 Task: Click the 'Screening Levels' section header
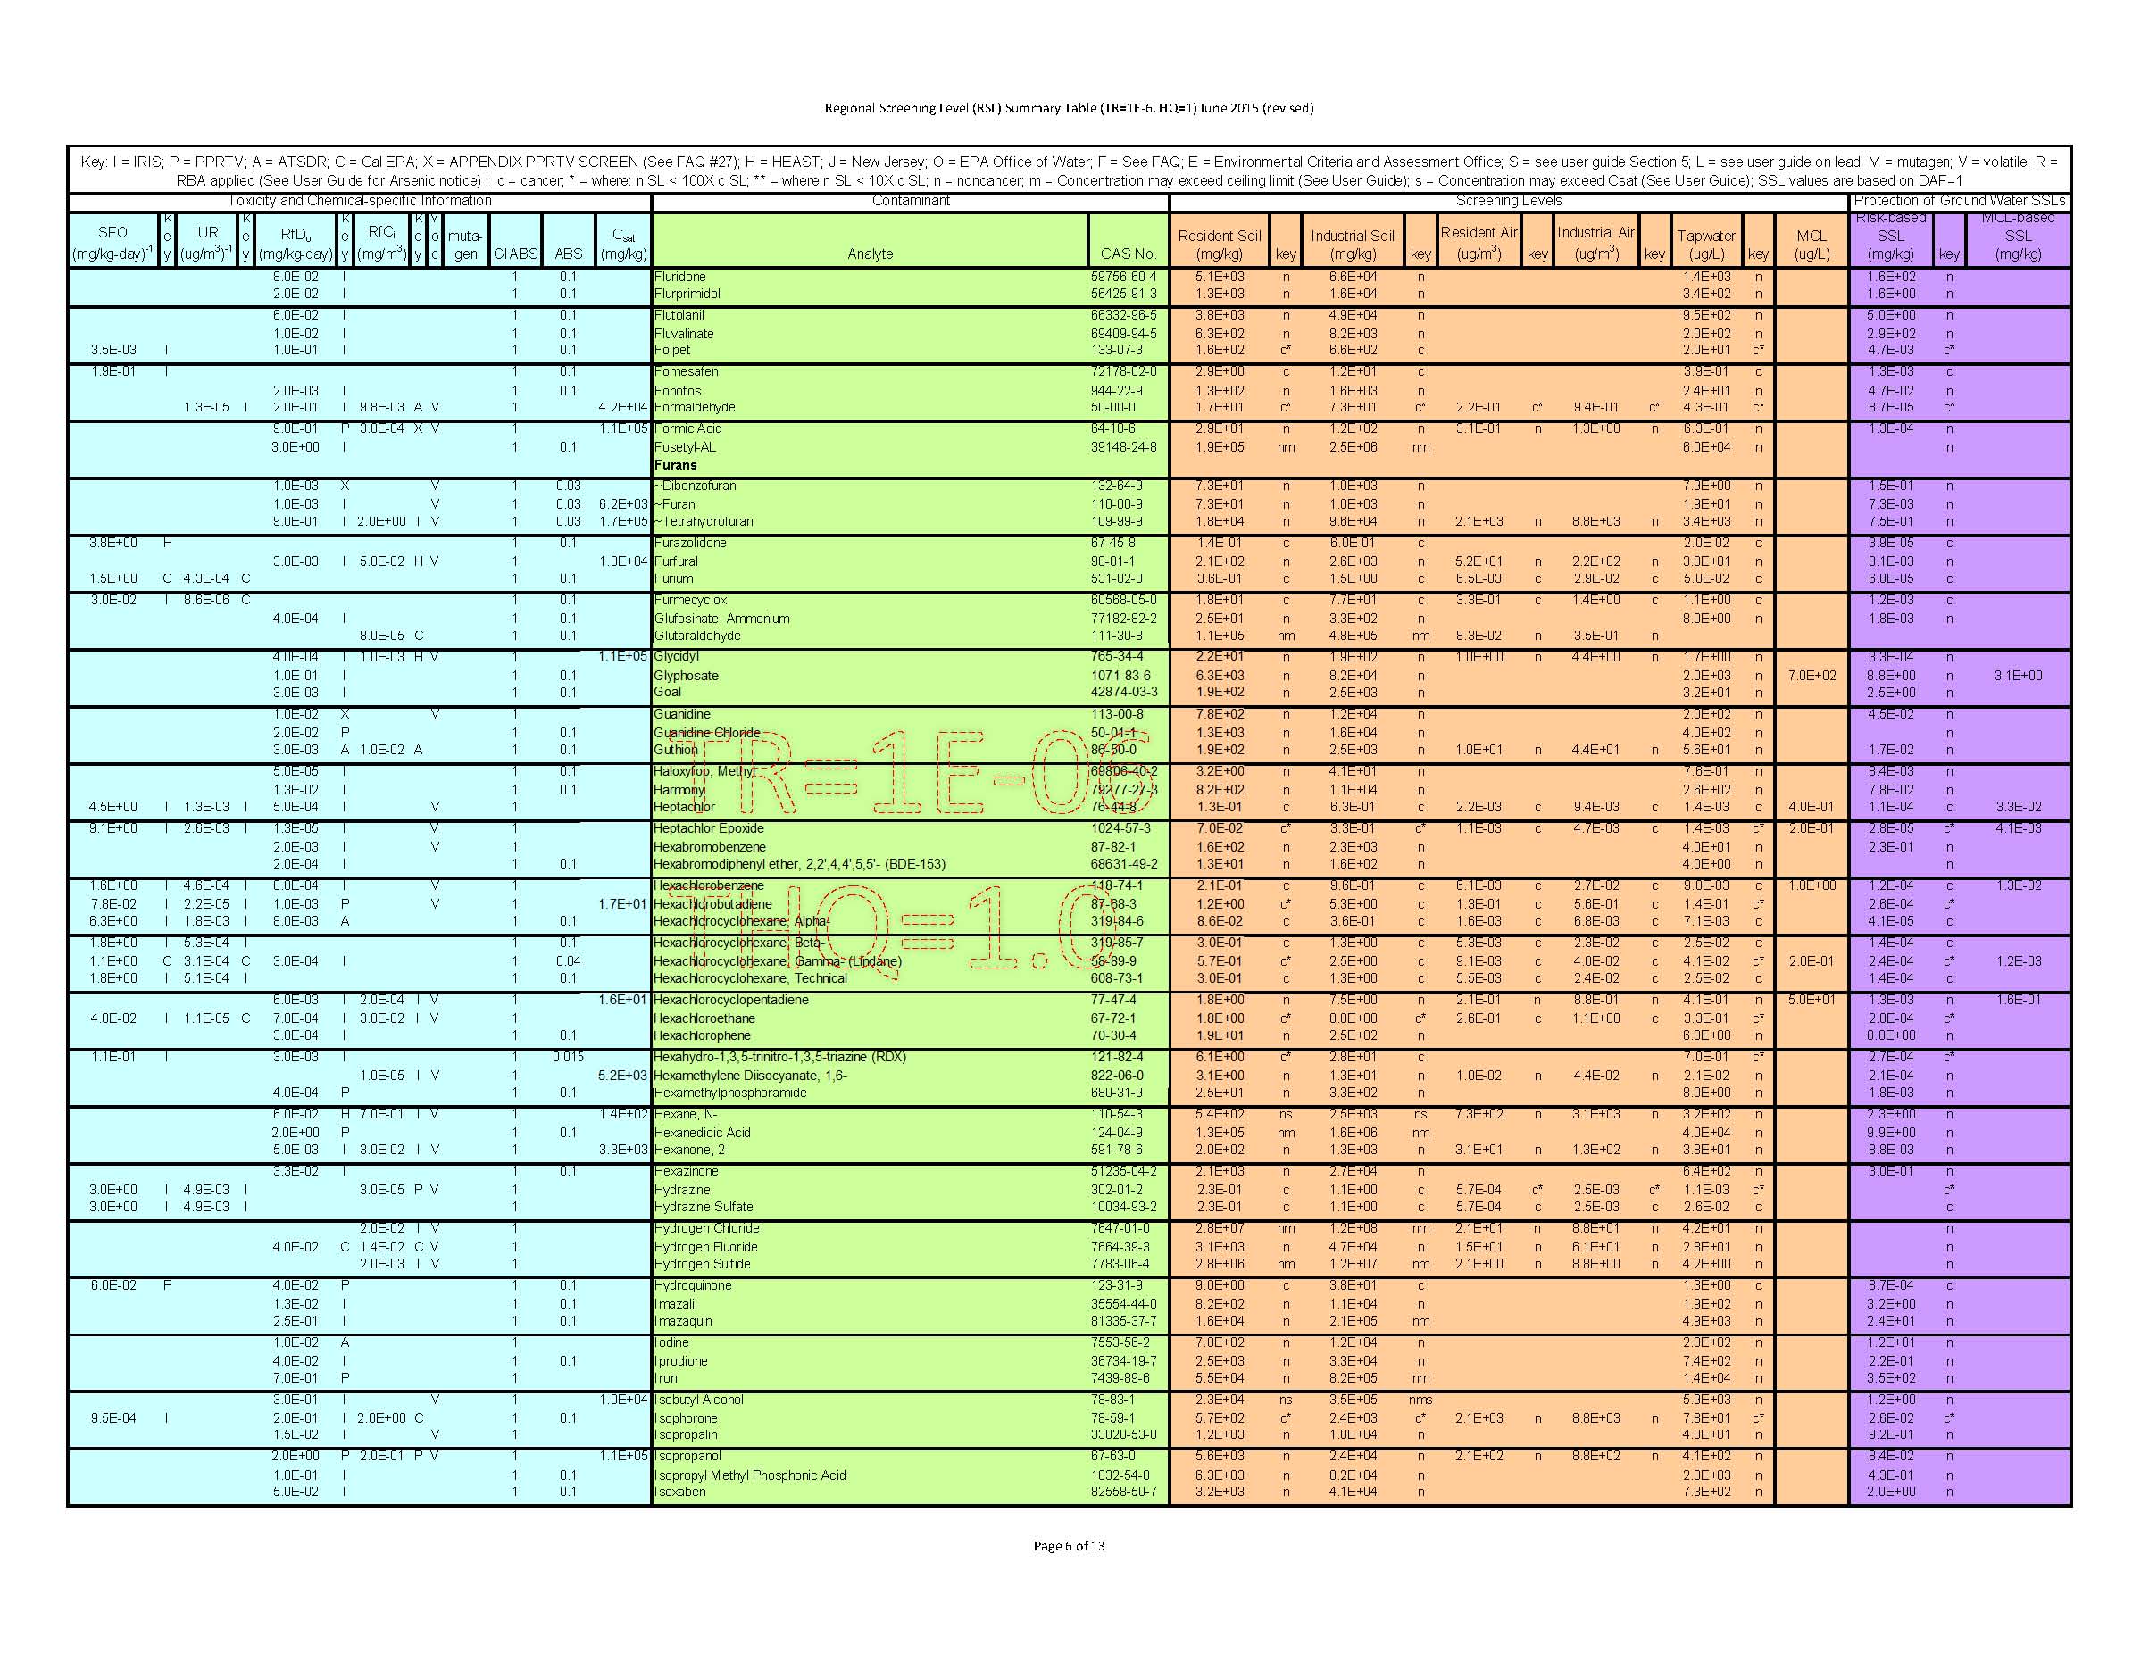click(x=1509, y=201)
